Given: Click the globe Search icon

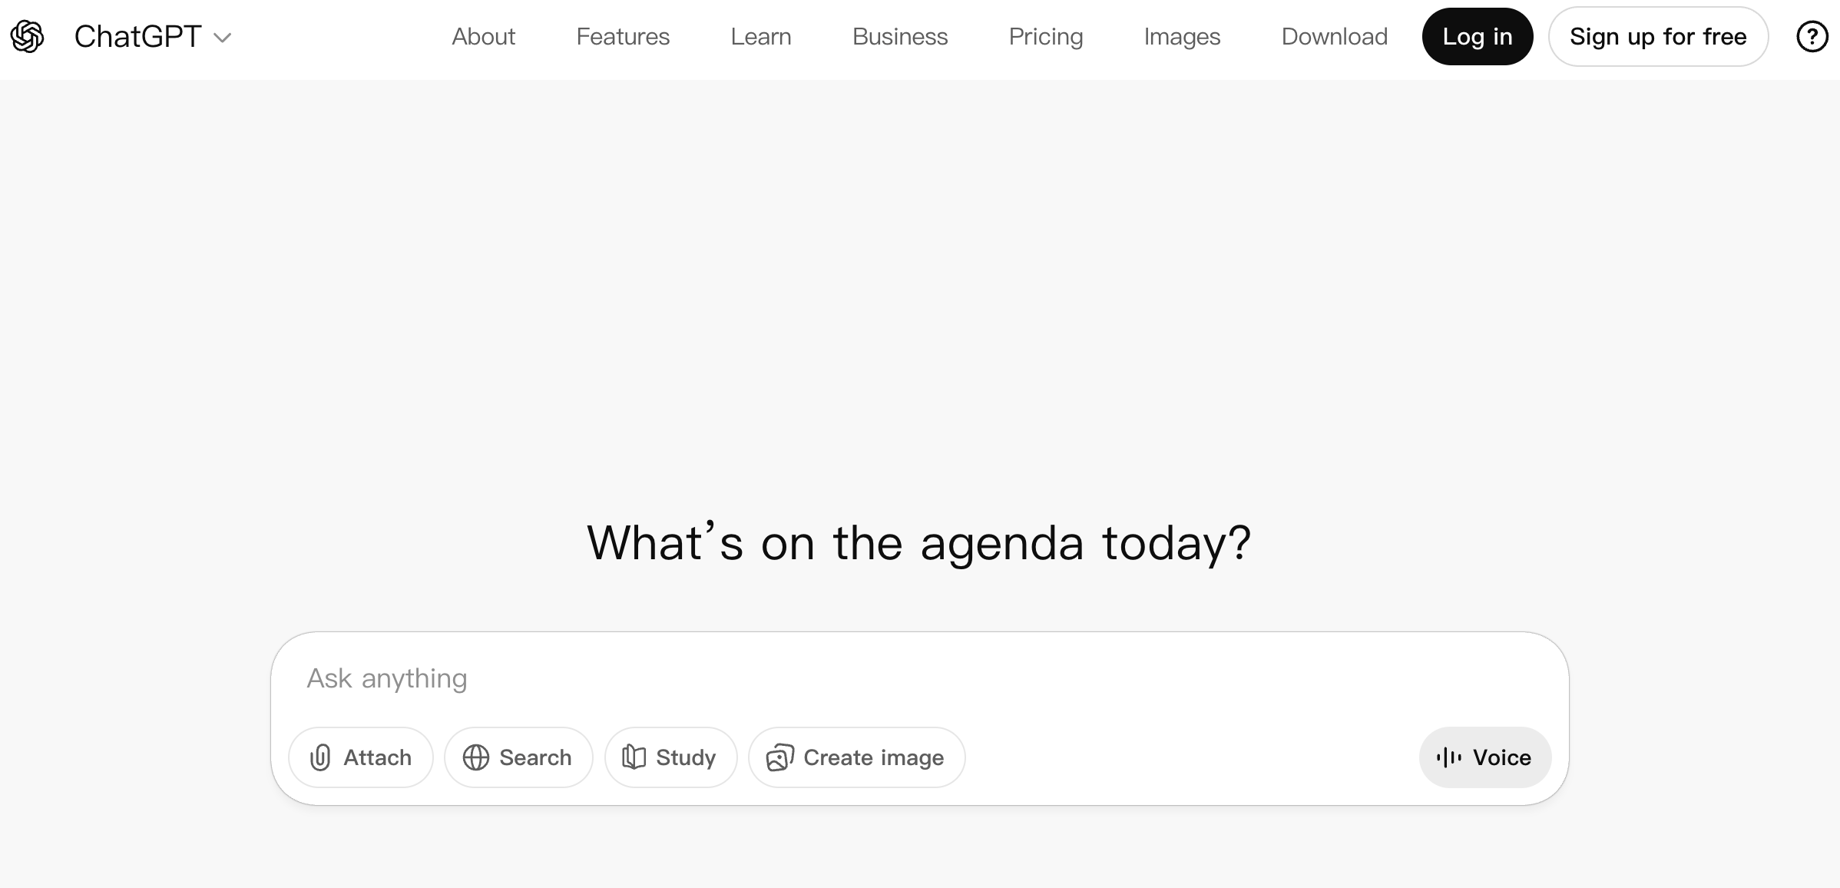Looking at the screenshot, I should (476, 757).
